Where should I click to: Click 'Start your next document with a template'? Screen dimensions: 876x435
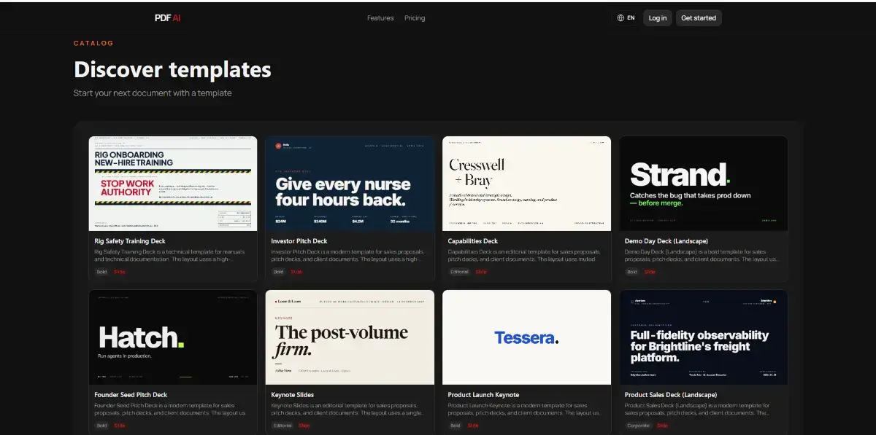click(x=153, y=93)
